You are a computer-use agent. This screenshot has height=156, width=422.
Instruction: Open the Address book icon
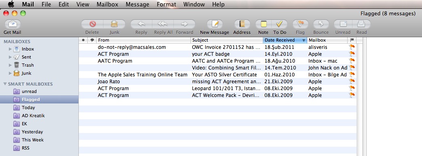tap(242, 24)
